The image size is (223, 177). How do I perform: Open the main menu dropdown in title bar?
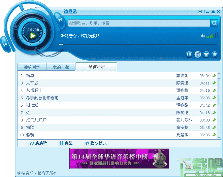(x=200, y=11)
